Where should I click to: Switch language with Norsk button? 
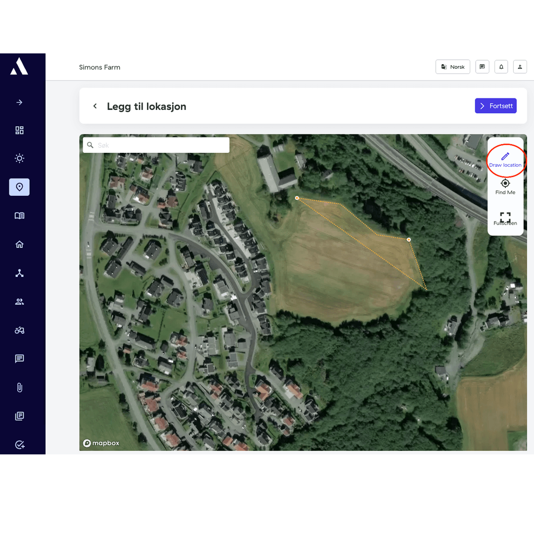point(452,67)
